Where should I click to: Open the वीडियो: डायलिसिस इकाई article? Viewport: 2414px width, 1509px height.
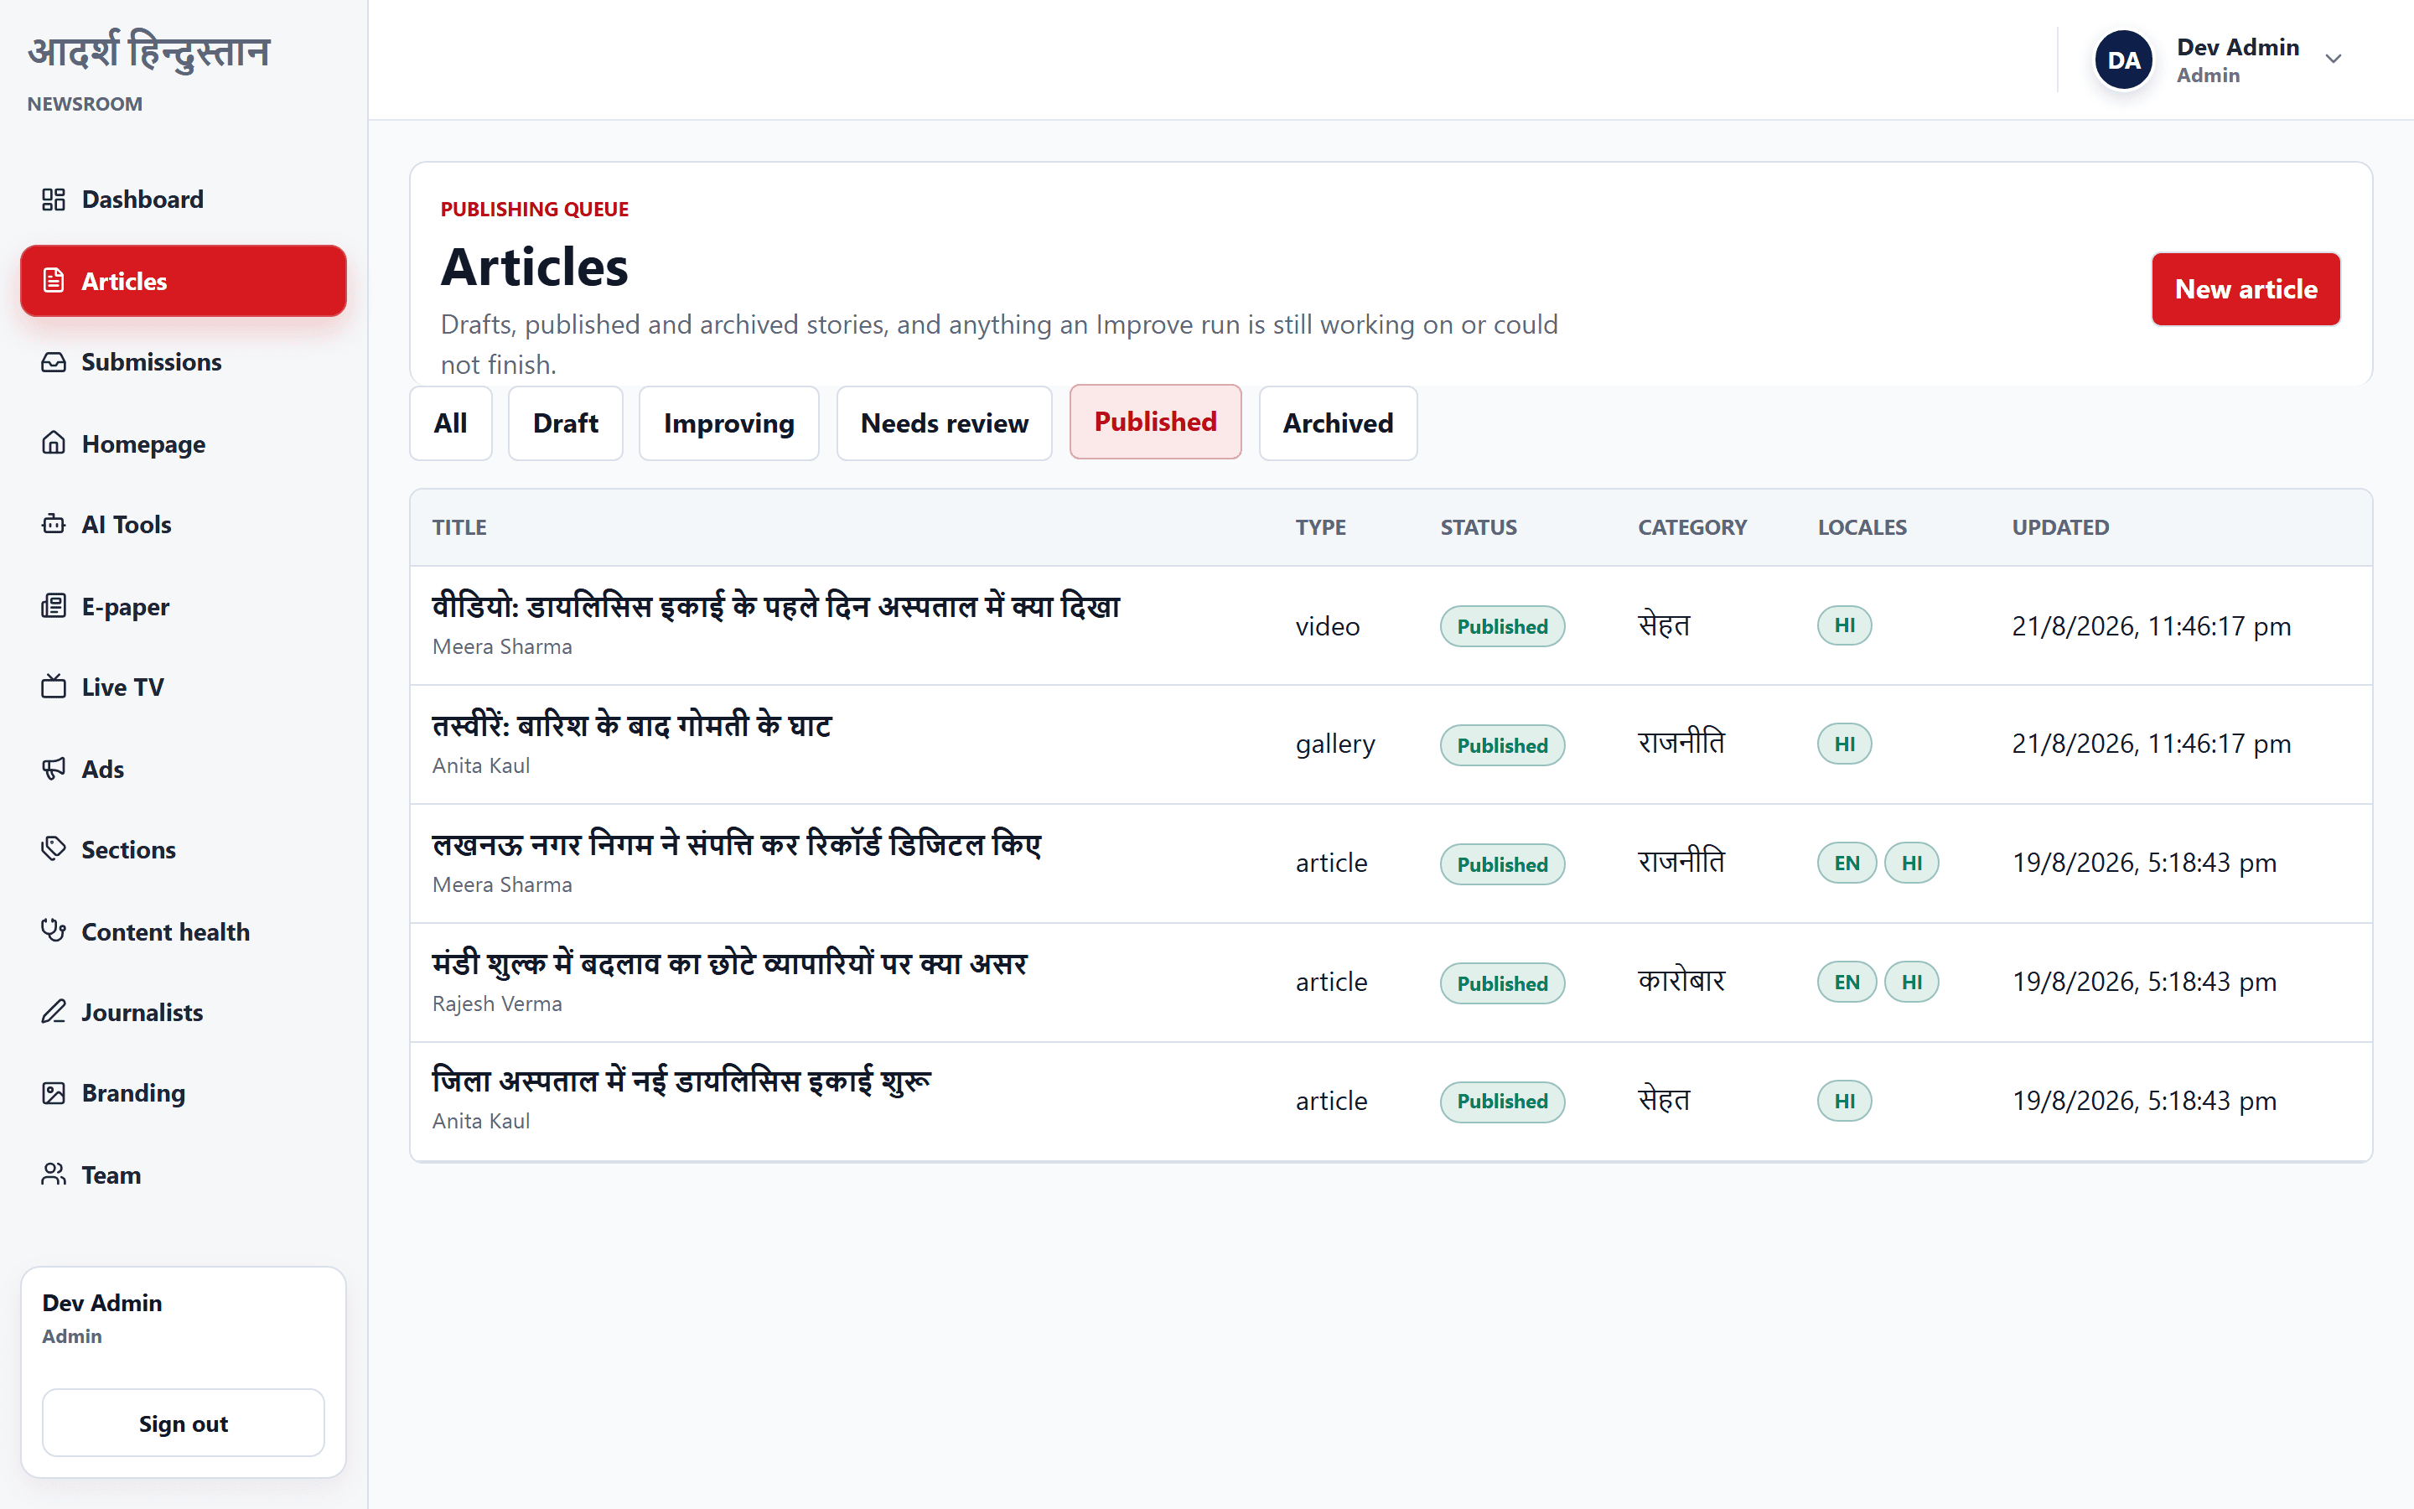click(776, 607)
